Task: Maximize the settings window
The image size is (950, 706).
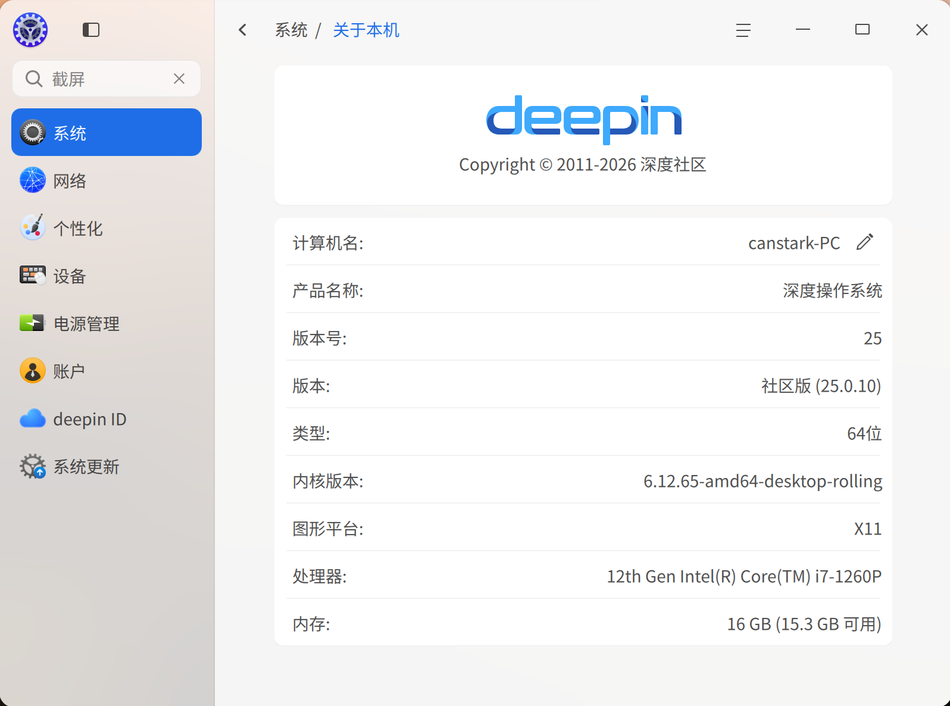Action: pos(862,30)
